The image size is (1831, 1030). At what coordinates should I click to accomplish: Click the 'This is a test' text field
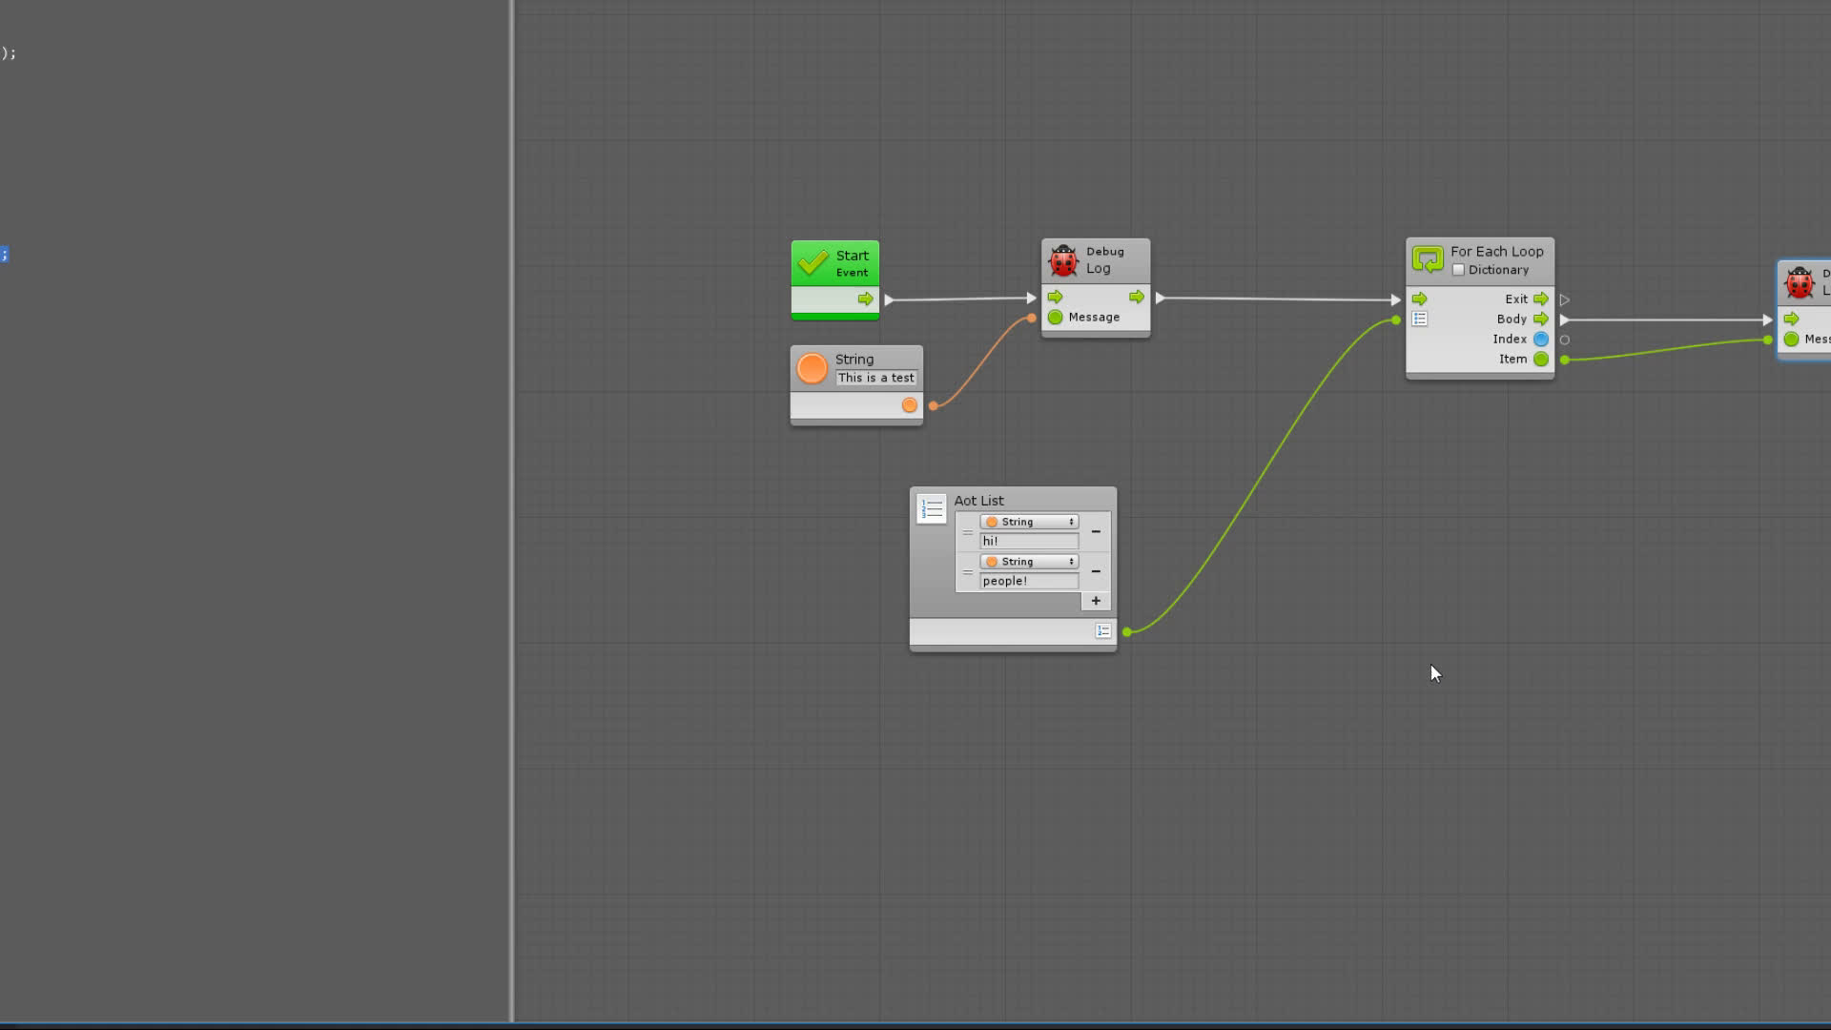coord(875,378)
